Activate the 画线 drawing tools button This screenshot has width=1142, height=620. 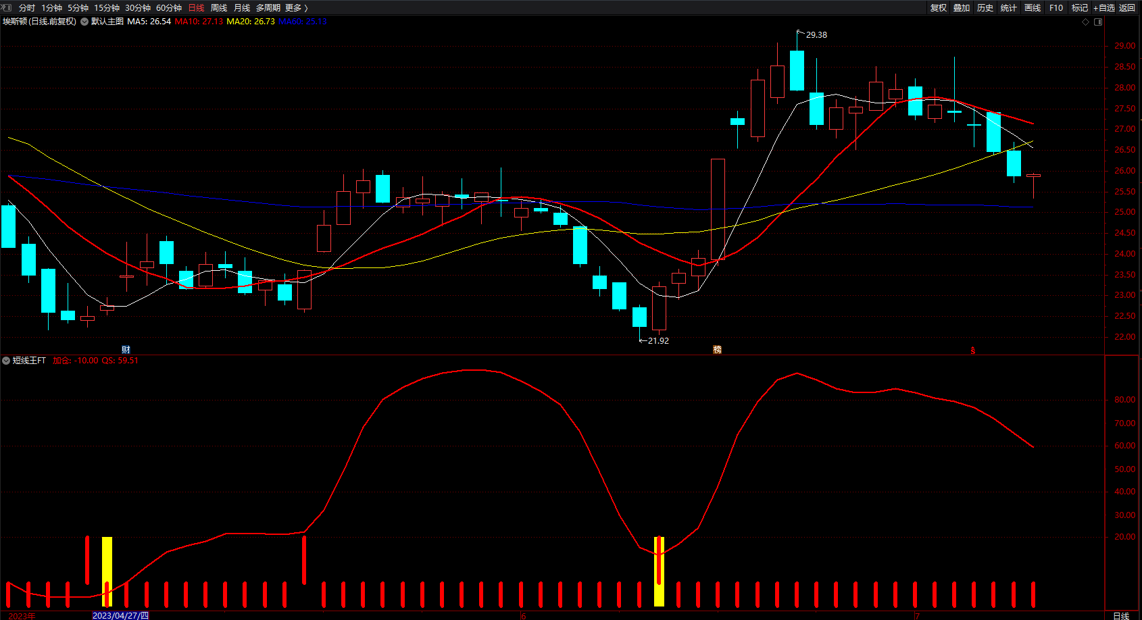pyautogui.click(x=1033, y=8)
